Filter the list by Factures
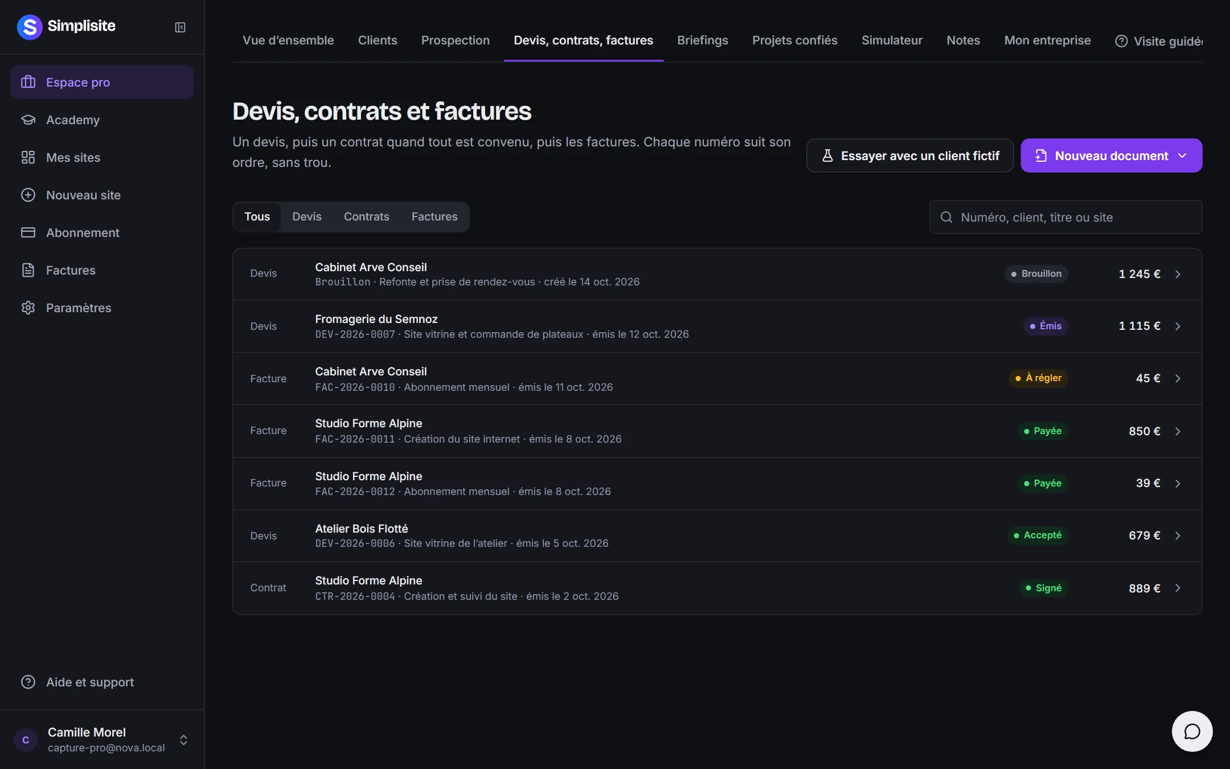The width and height of the screenshot is (1230, 769). pos(434,216)
